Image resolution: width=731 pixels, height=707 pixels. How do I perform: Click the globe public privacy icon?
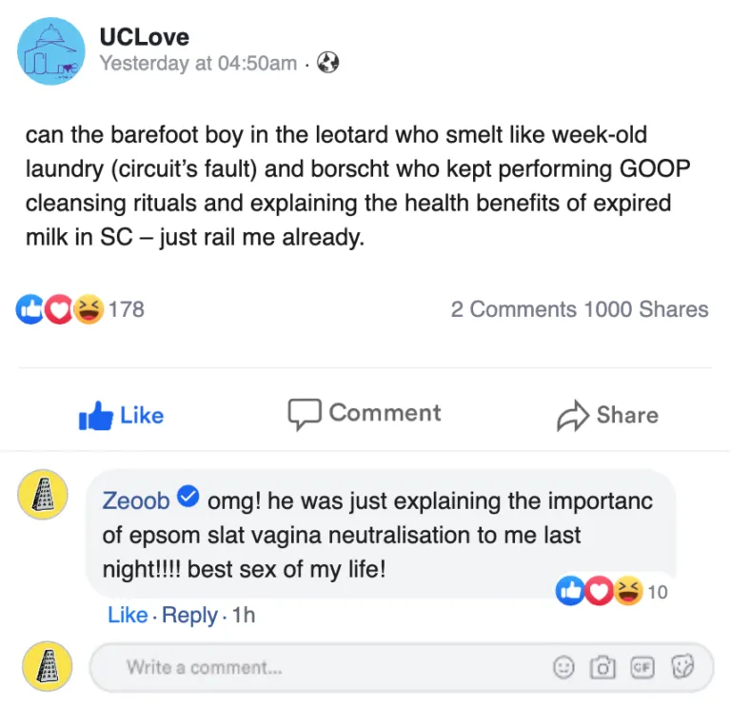tap(328, 64)
